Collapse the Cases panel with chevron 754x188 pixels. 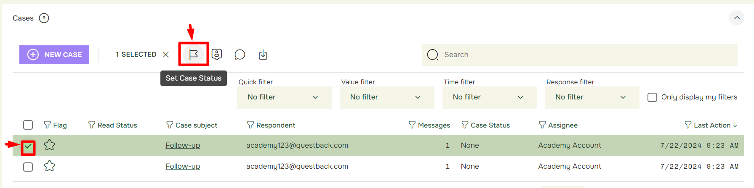coord(737,18)
